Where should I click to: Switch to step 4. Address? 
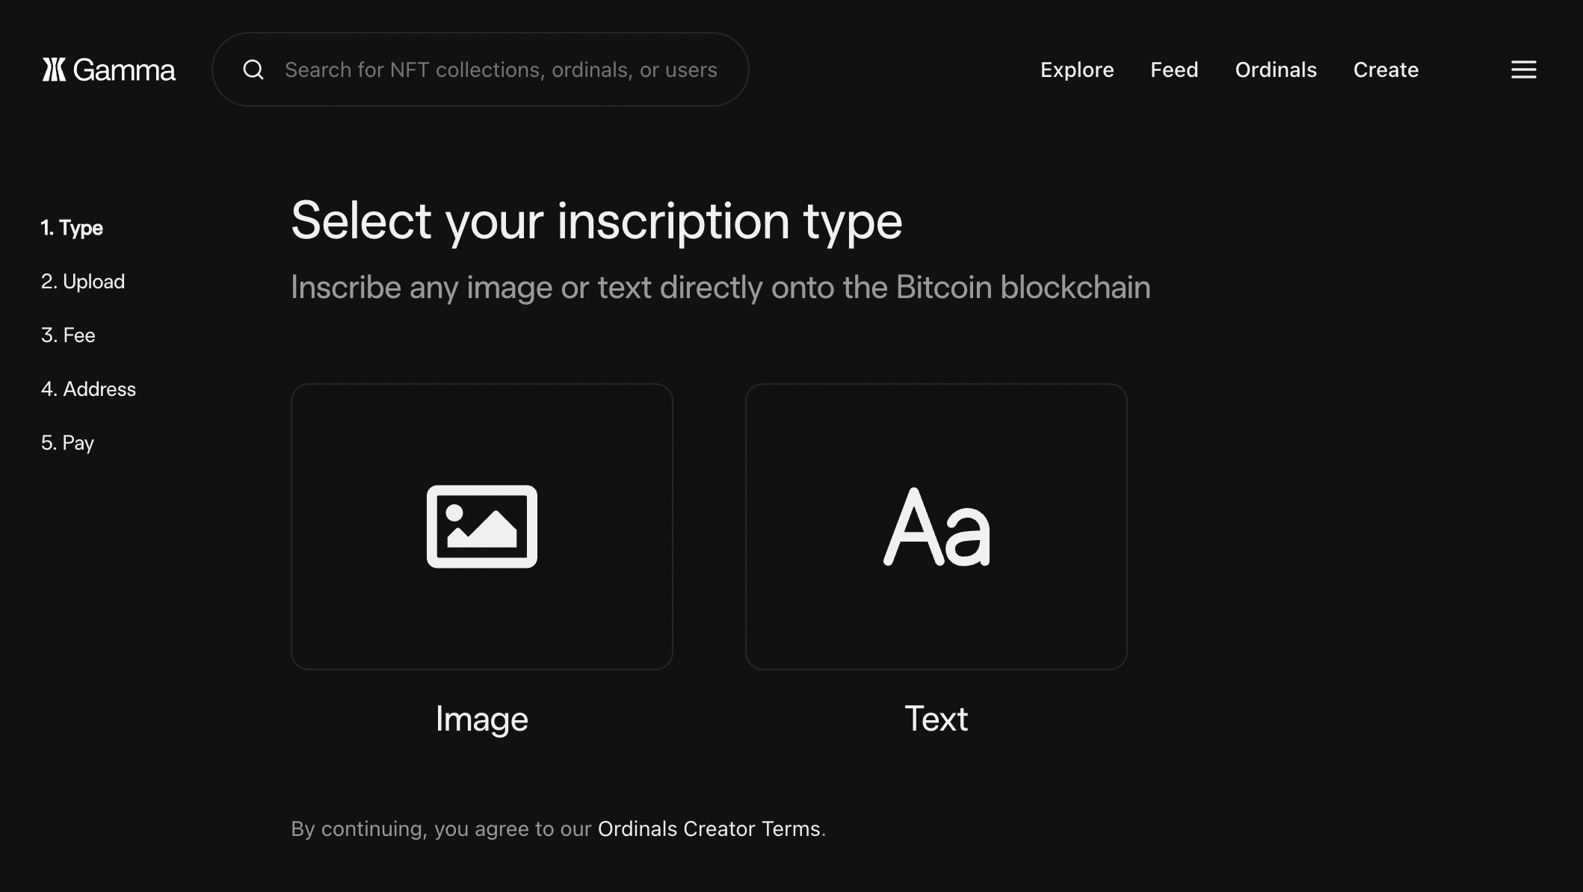[x=88, y=389]
